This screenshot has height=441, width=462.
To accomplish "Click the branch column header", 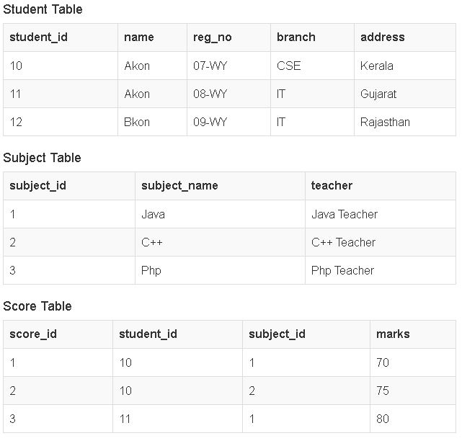I will click(296, 37).
